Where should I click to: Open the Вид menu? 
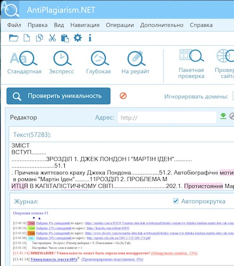(x=59, y=25)
